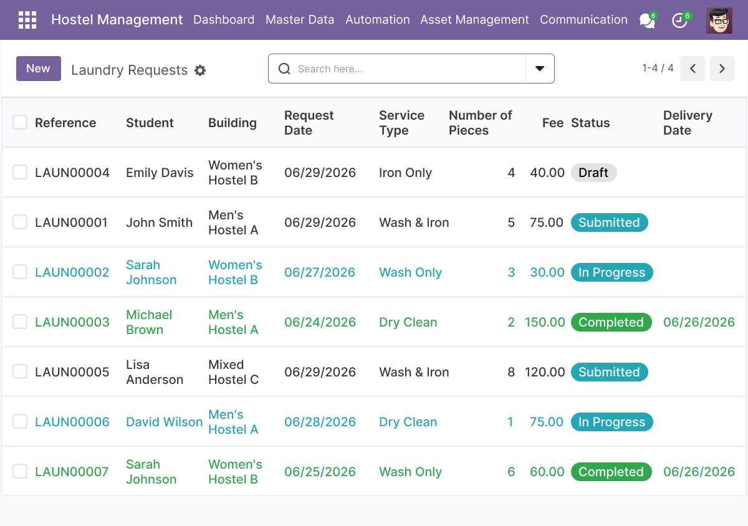Click student name John Smith
748x526 pixels.
click(159, 222)
